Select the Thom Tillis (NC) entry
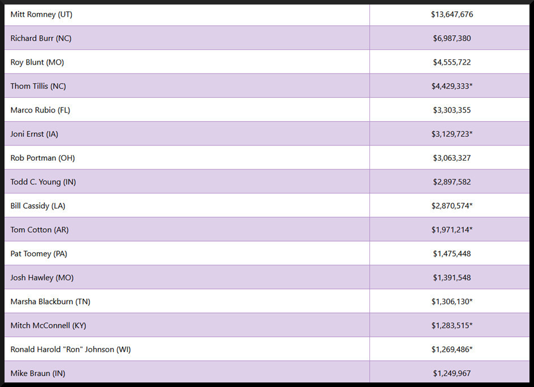Screen dimensions: 534x387 (x=38, y=86)
